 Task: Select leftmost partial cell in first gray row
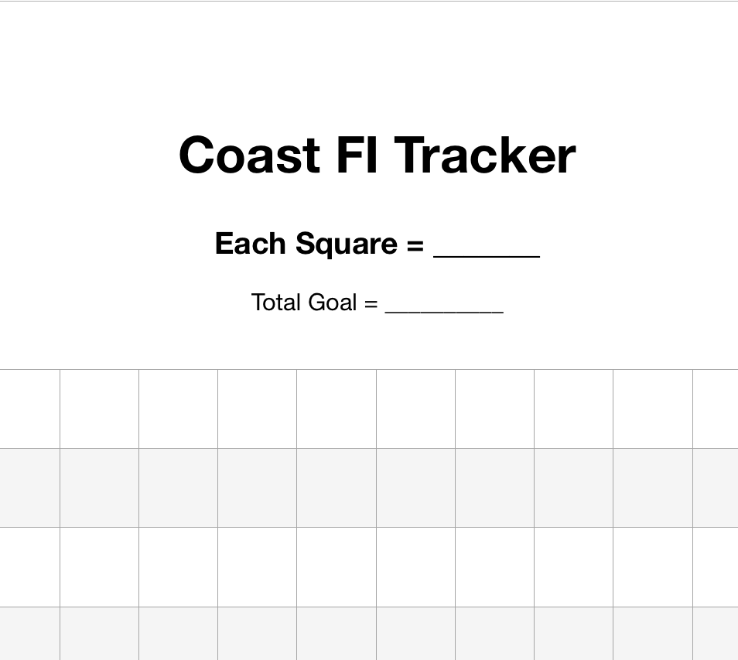[x=29, y=487]
